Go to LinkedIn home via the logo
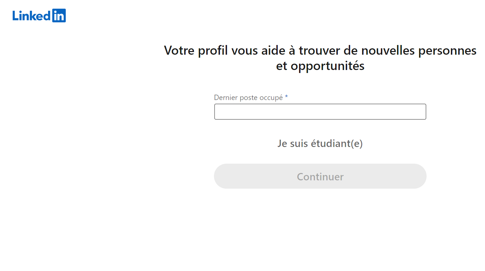Screen dimensions: 485x271 [39, 16]
